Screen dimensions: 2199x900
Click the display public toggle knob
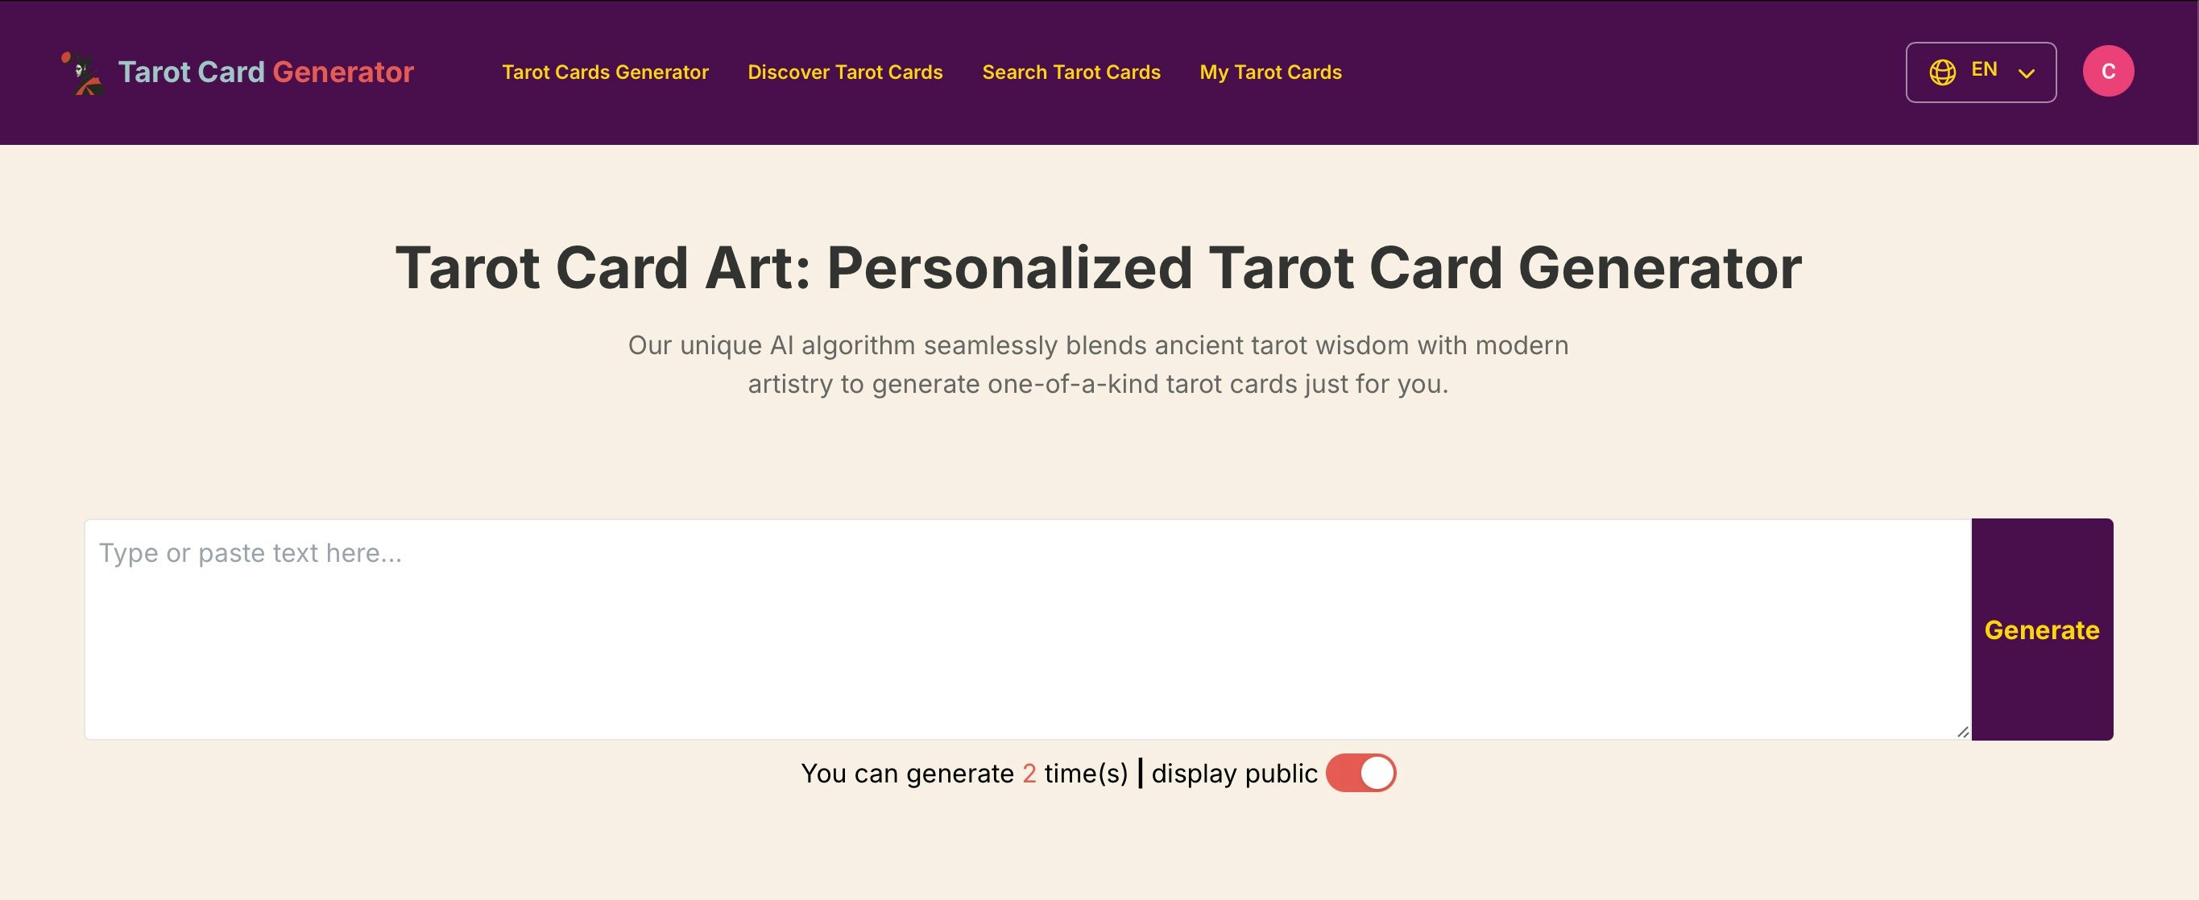(1375, 772)
